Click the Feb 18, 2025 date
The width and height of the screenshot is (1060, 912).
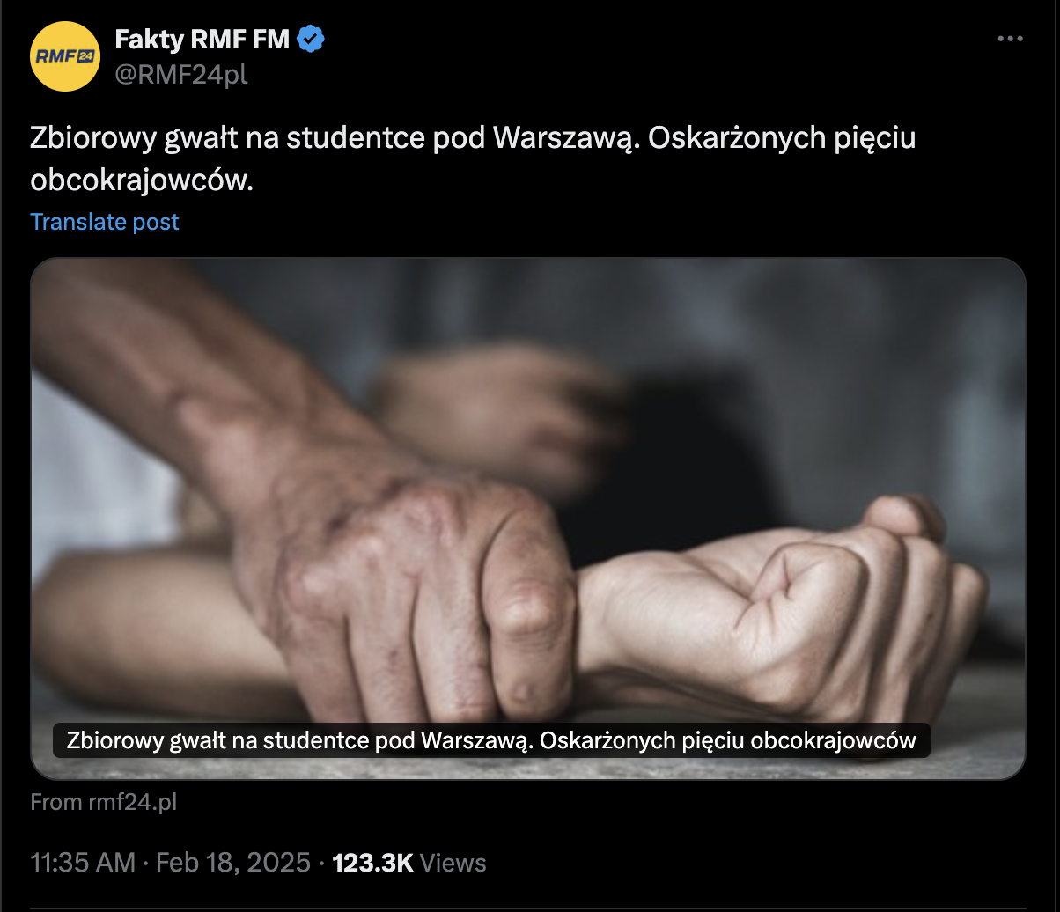[233, 862]
